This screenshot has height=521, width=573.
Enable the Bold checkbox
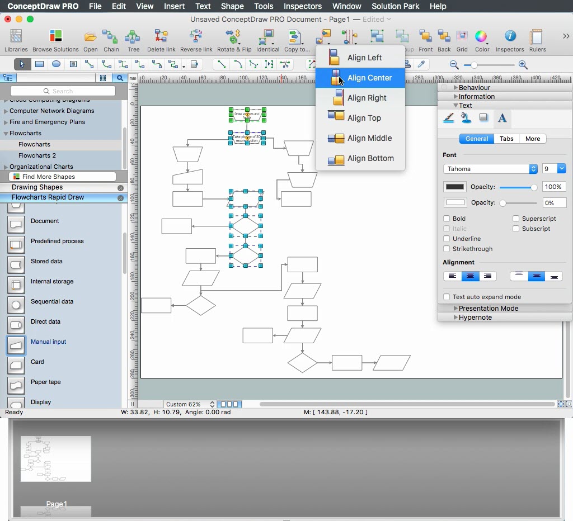coord(447,219)
